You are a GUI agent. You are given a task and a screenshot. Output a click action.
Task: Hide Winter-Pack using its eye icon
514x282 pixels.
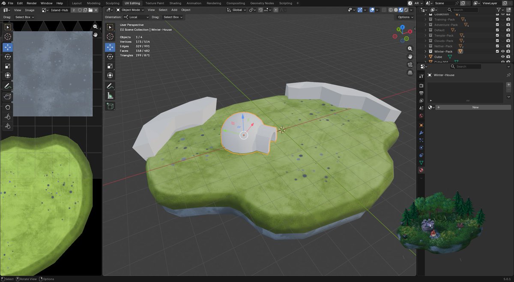click(503, 51)
